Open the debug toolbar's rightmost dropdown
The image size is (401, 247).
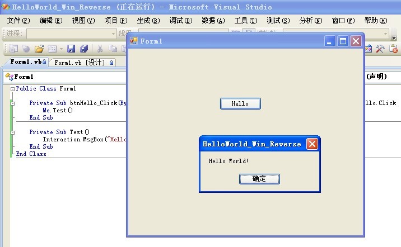385,34
